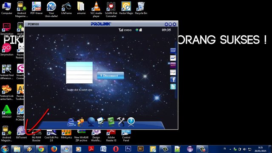Image resolution: width=272 pixels, height=153 pixels.
Task: Open the Computer desktop icon
Action: (7, 8)
